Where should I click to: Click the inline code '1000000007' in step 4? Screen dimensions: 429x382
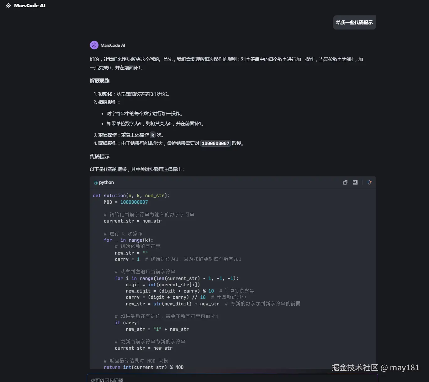(x=215, y=143)
